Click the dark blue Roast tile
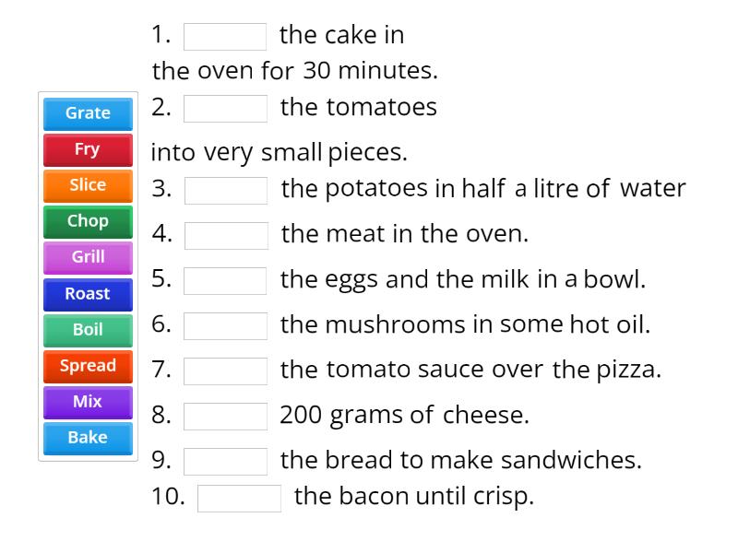Screen dimensions: 738x553 click(x=88, y=294)
